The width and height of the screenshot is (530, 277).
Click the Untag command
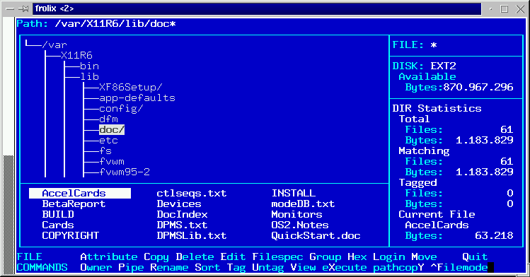(267, 268)
